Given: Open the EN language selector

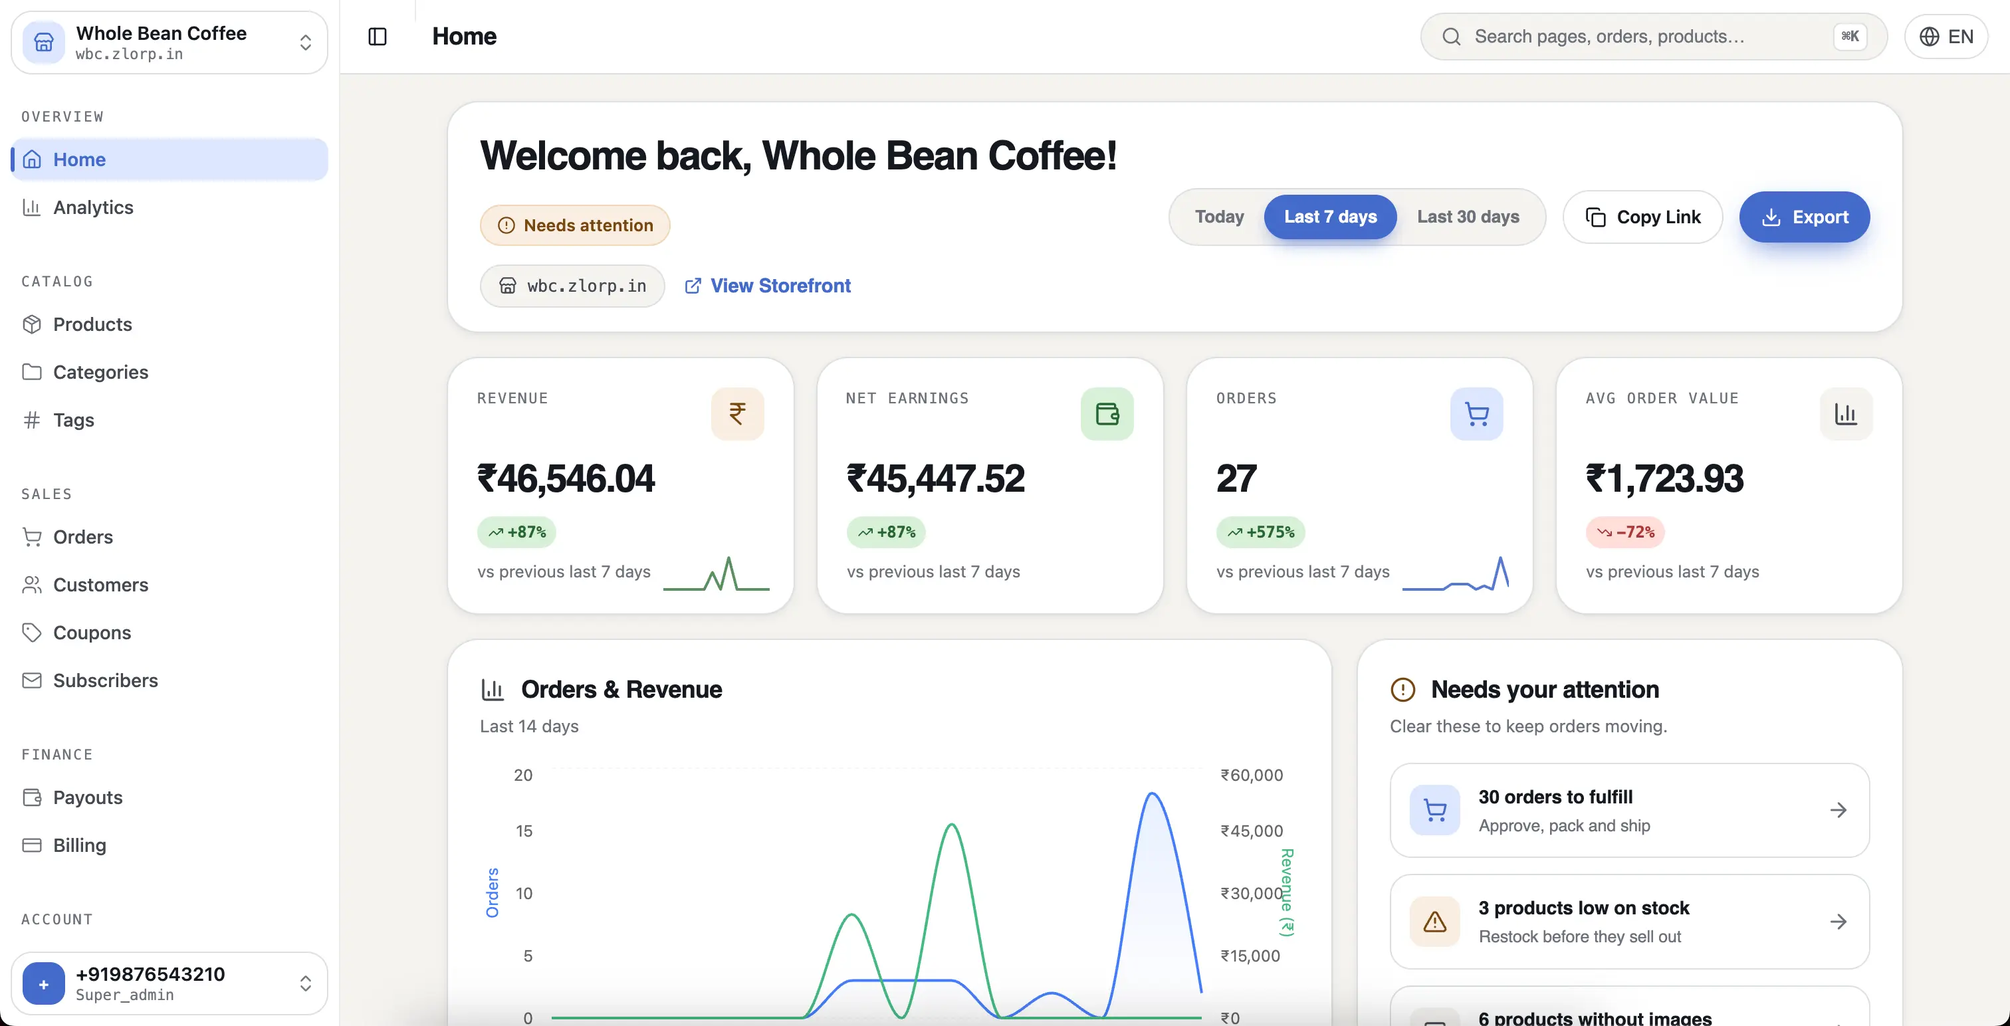Looking at the screenshot, I should (1946, 37).
